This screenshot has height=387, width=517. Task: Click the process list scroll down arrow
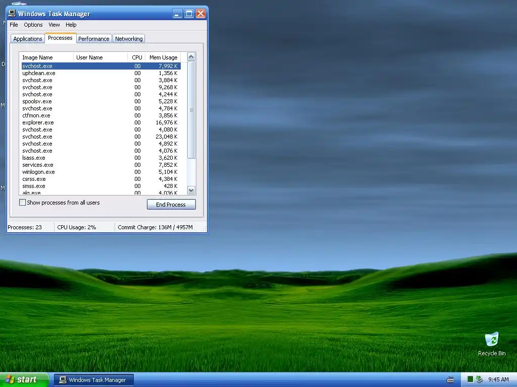[191, 190]
